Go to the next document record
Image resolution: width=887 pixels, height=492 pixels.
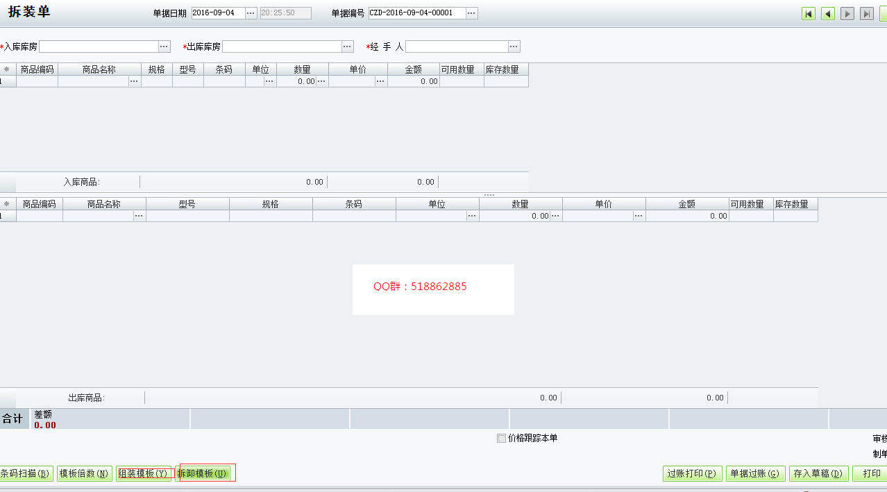point(847,14)
